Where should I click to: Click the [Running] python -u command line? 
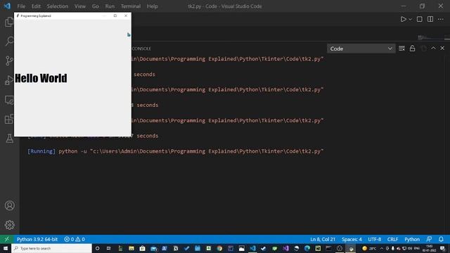pyautogui.click(x=175, y=151)
